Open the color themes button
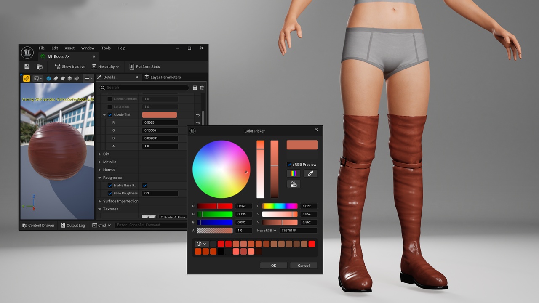The width and height of the screenshot is (539, 303). click(294, 184)
